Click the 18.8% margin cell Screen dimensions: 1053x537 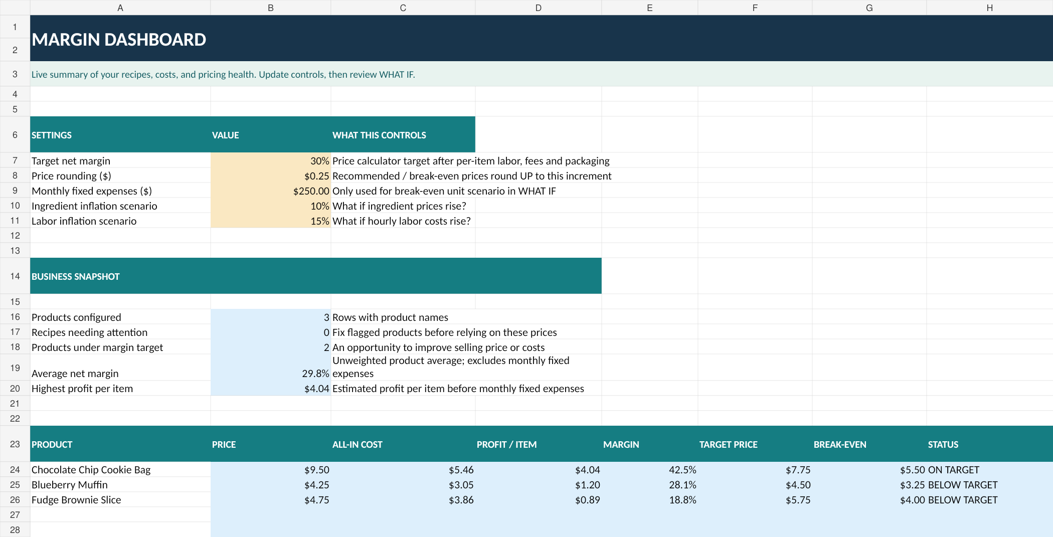click(650, 499)
